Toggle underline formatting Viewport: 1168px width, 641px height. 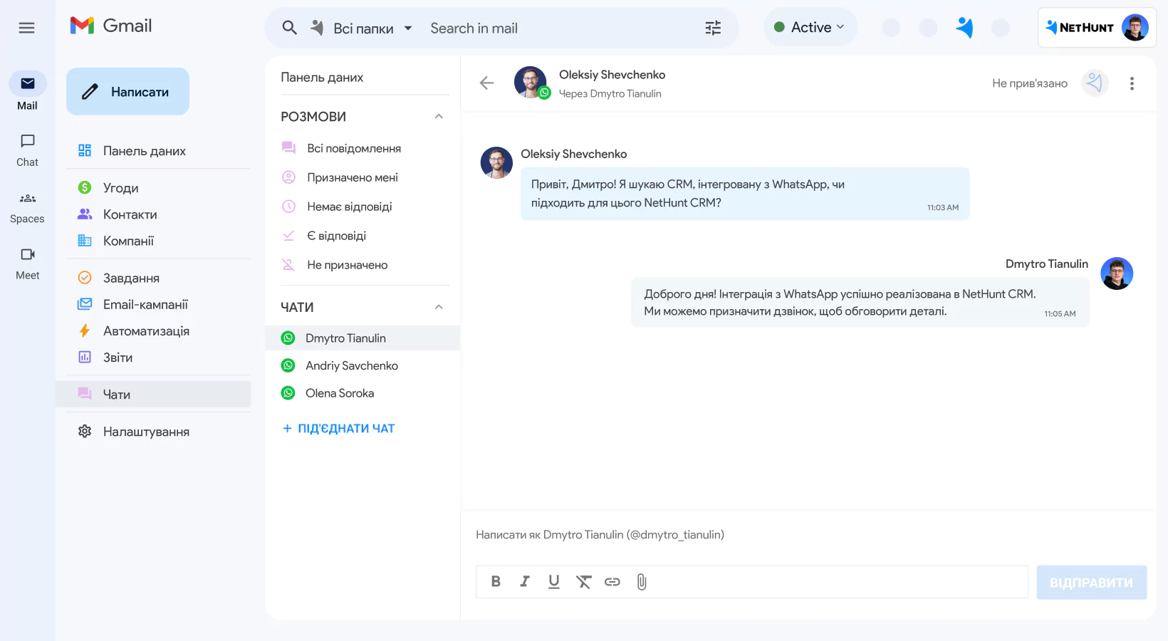tap(554, 582)
